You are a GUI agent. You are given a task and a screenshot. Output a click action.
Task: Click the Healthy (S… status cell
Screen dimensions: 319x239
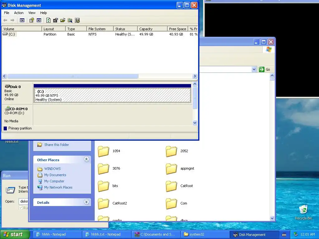tap(125, 34)
